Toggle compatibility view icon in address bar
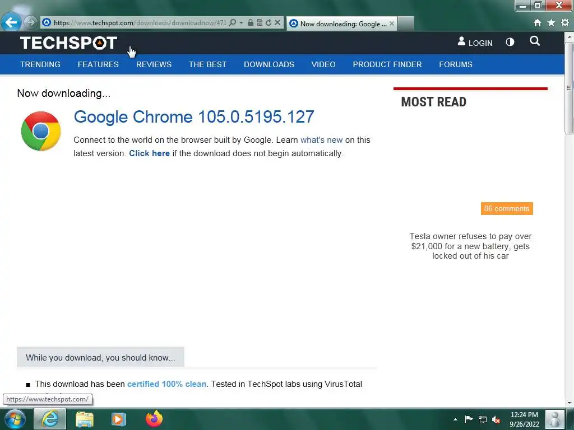 click(x=260, y=22)
